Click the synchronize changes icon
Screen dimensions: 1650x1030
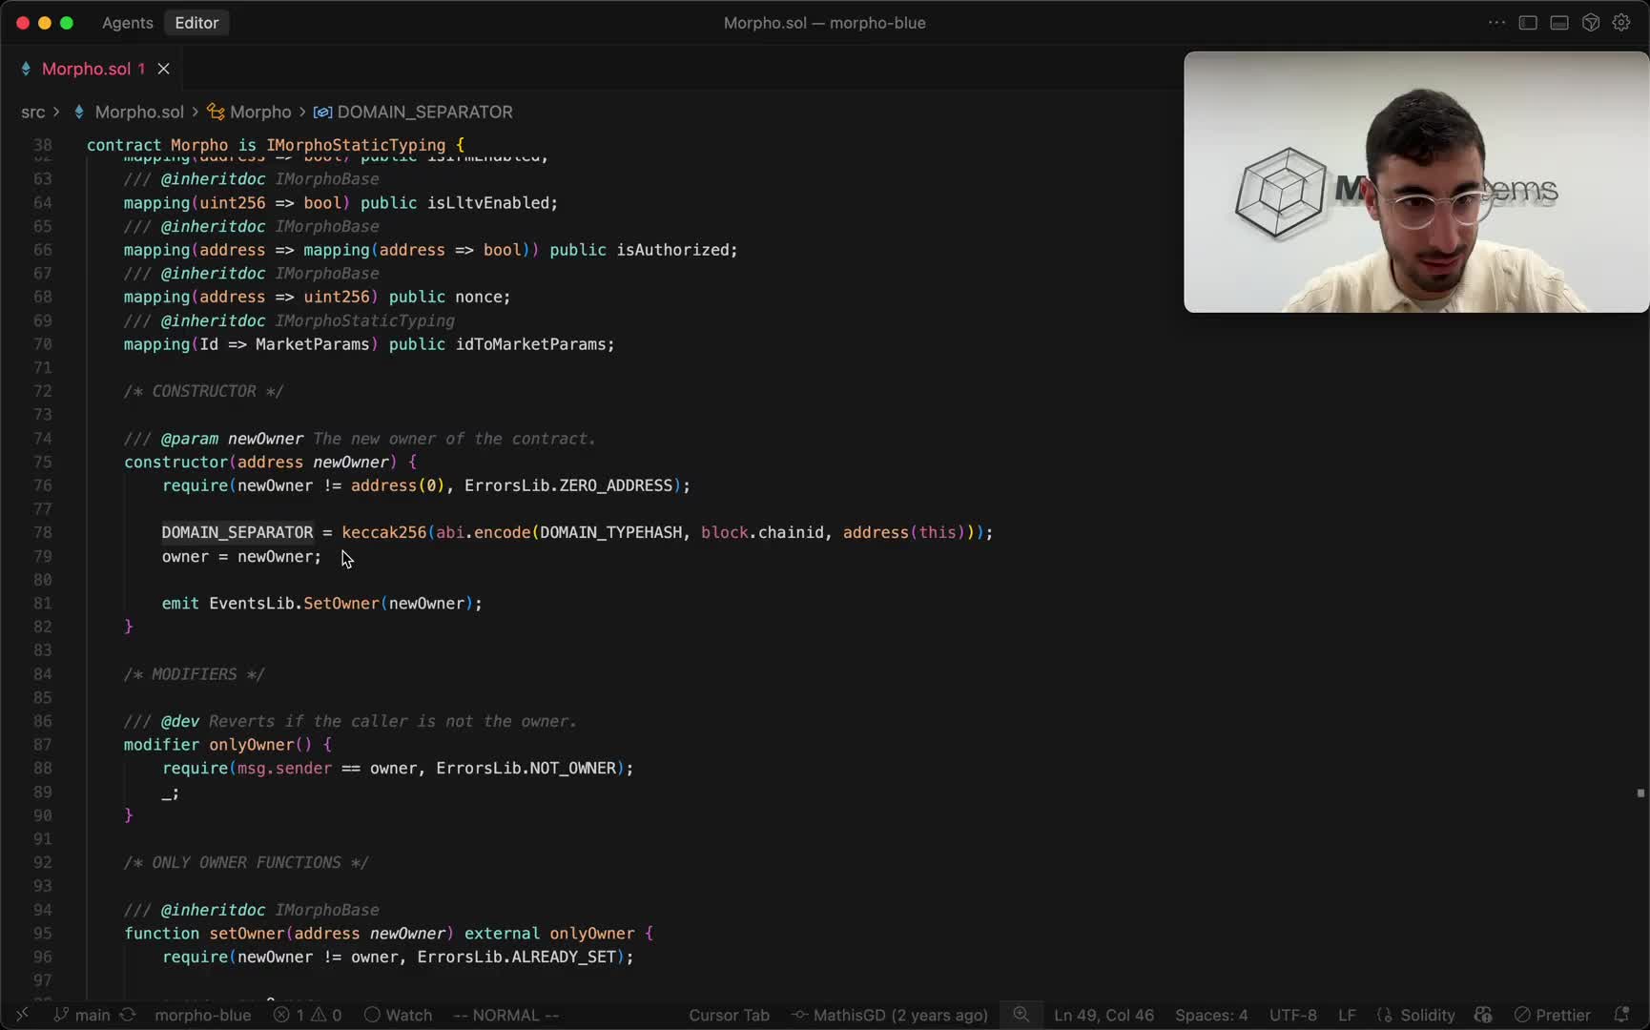tap(128, 1015)
